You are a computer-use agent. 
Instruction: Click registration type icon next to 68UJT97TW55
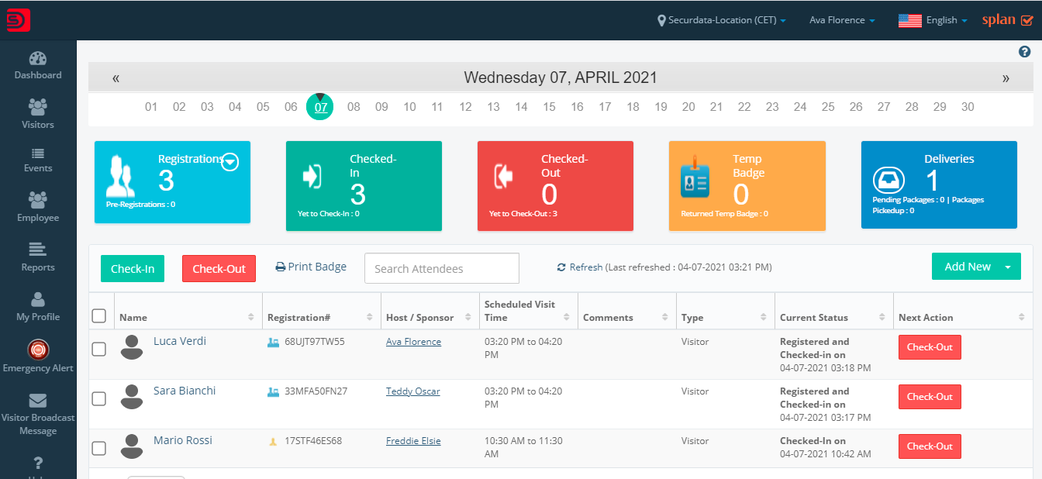[273, 342]
